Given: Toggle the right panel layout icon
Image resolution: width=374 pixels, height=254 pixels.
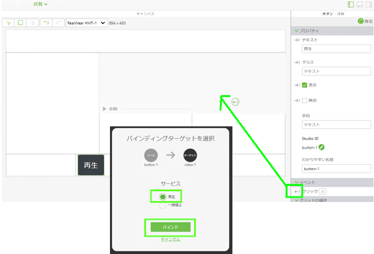Looking at the screenshot, I should click(369, 4).
